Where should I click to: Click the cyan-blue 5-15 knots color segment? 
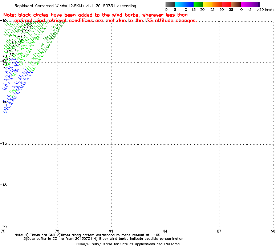pyautogui.click(x=184, y=4)
